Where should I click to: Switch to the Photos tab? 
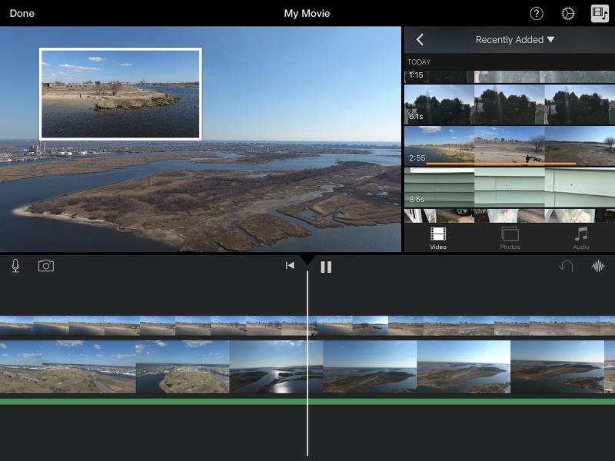(510, 238)
